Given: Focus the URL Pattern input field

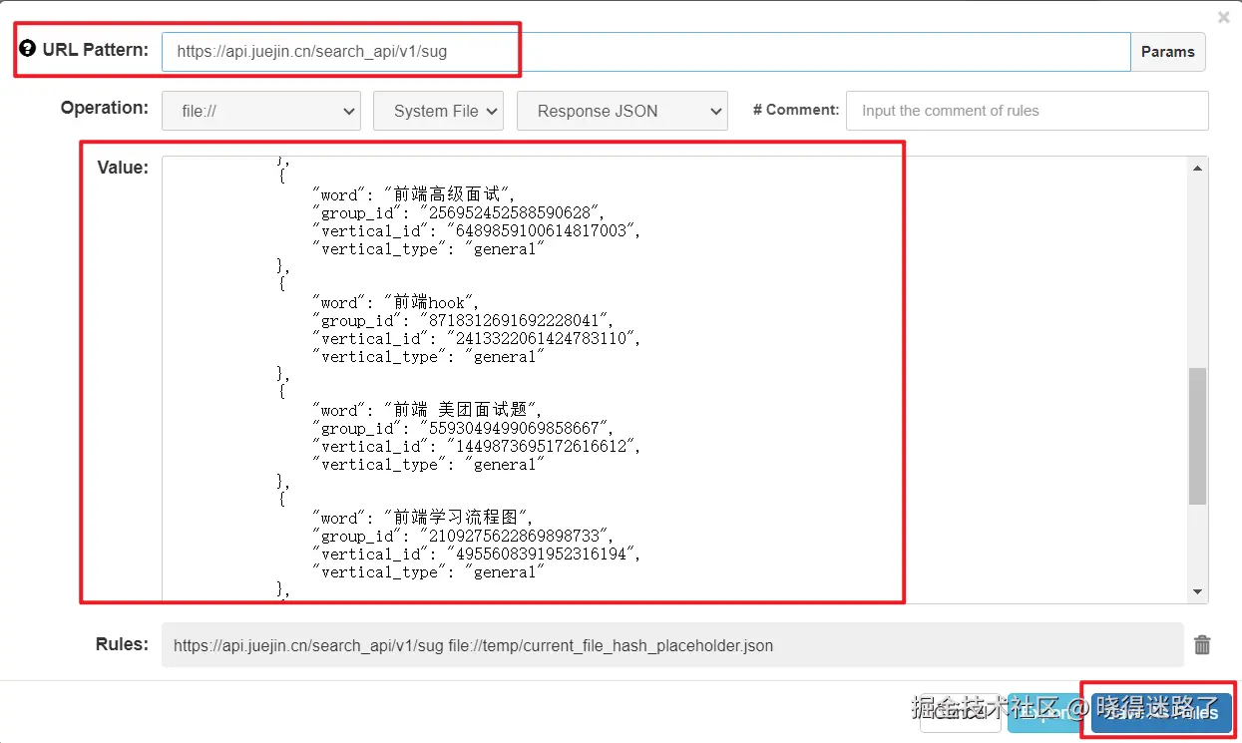Looking at the screenshot, I should pos(645,52).
